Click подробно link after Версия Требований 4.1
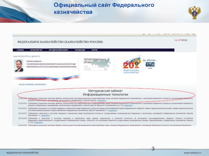The width and height of the screenshot is (209, 156). coord(113,110)
